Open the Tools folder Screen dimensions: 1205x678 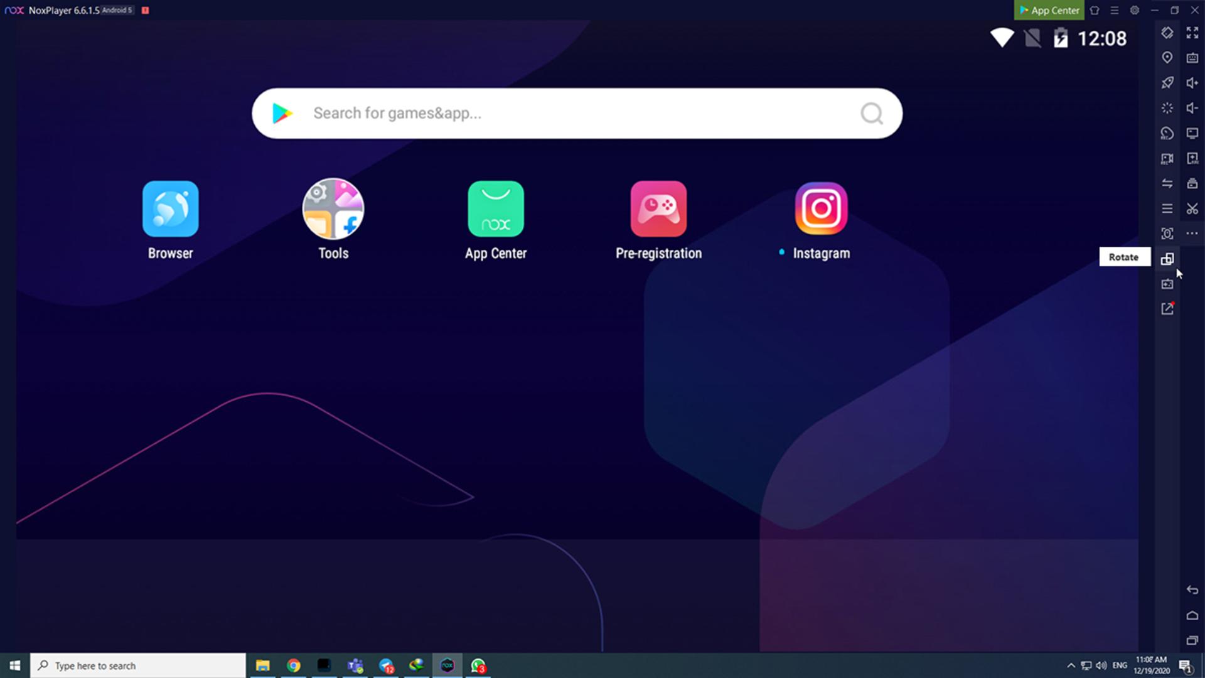pos(333,209)
